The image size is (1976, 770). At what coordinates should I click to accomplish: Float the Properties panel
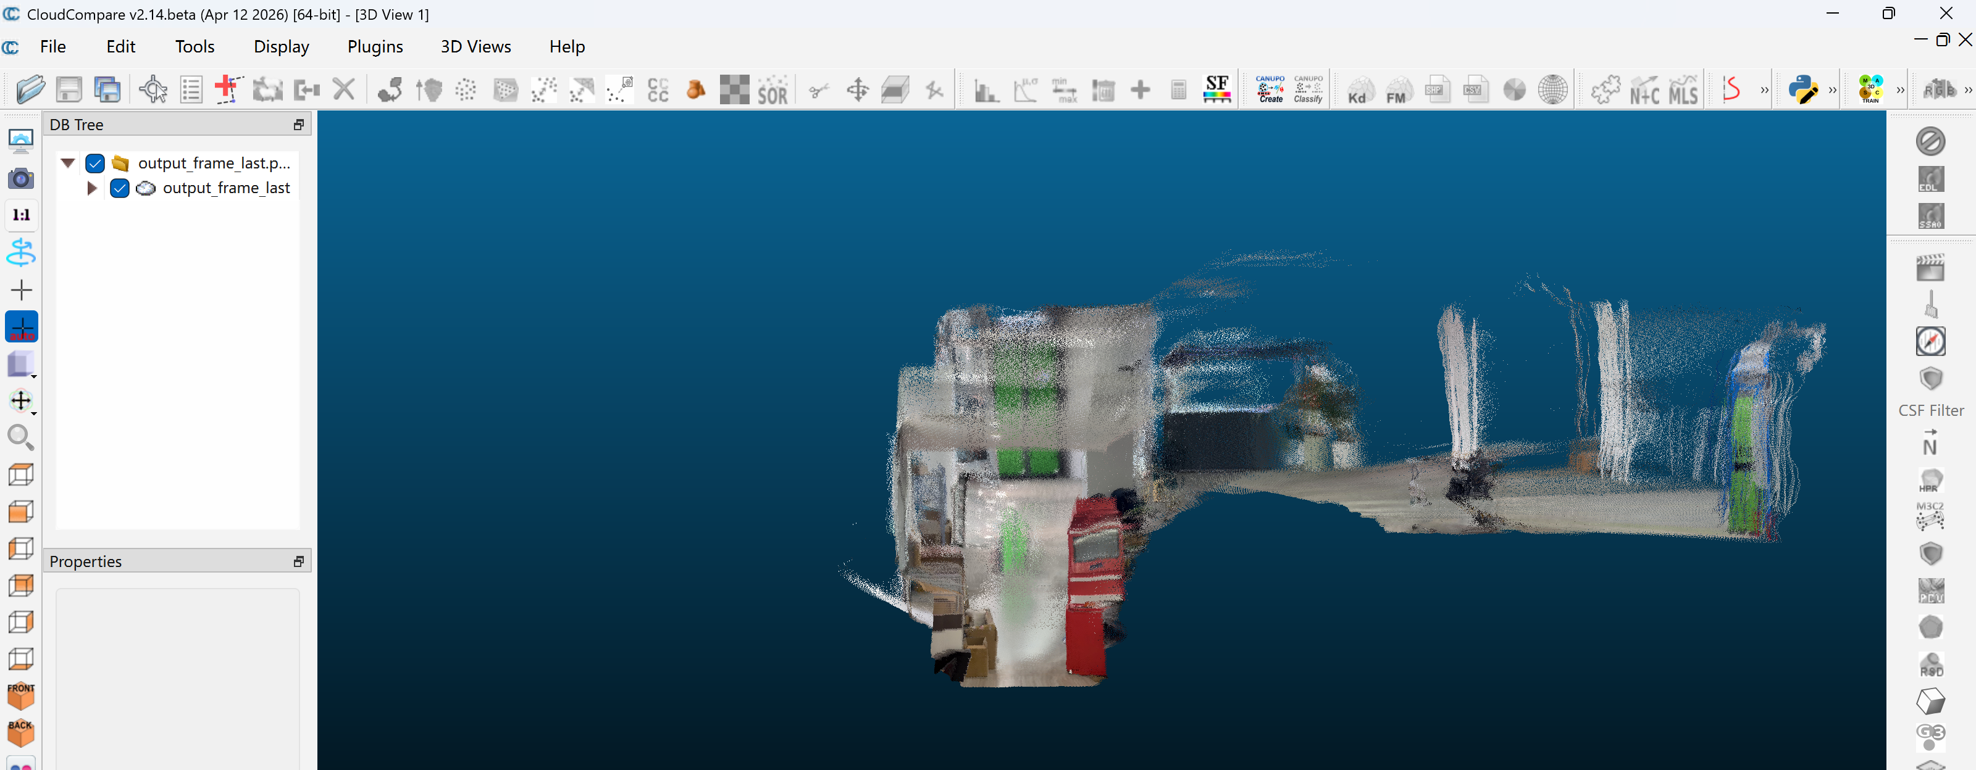pos(298,561)
